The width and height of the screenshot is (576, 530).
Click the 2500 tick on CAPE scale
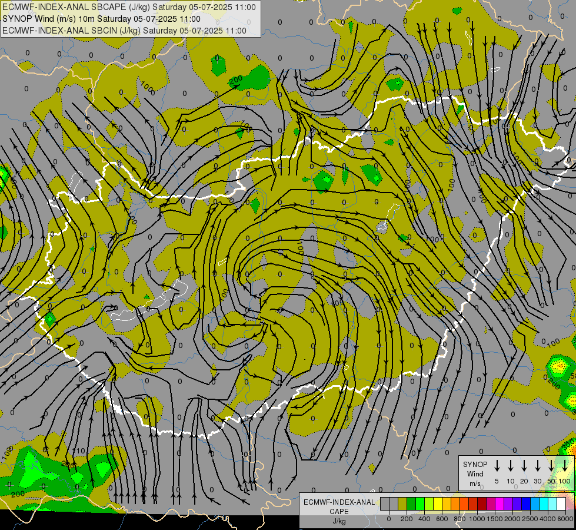click(530, 519)
